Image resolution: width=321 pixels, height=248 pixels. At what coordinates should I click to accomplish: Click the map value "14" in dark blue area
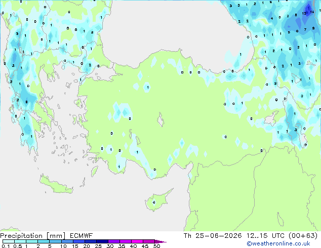pyautogui.click(x=312, y=12)
